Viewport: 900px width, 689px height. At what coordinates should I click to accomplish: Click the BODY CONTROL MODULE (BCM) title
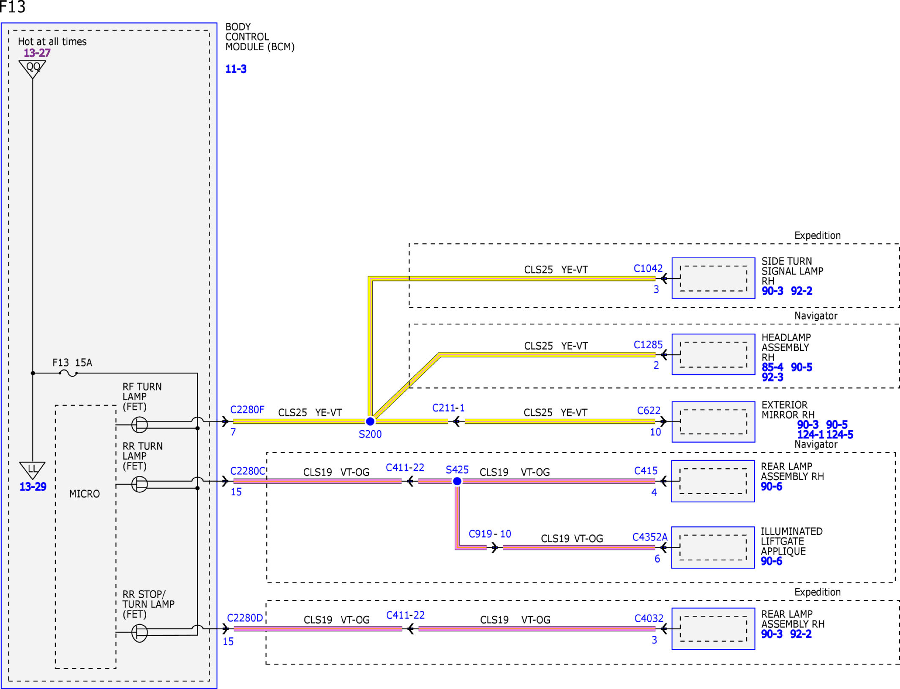(x=260, y=37)
